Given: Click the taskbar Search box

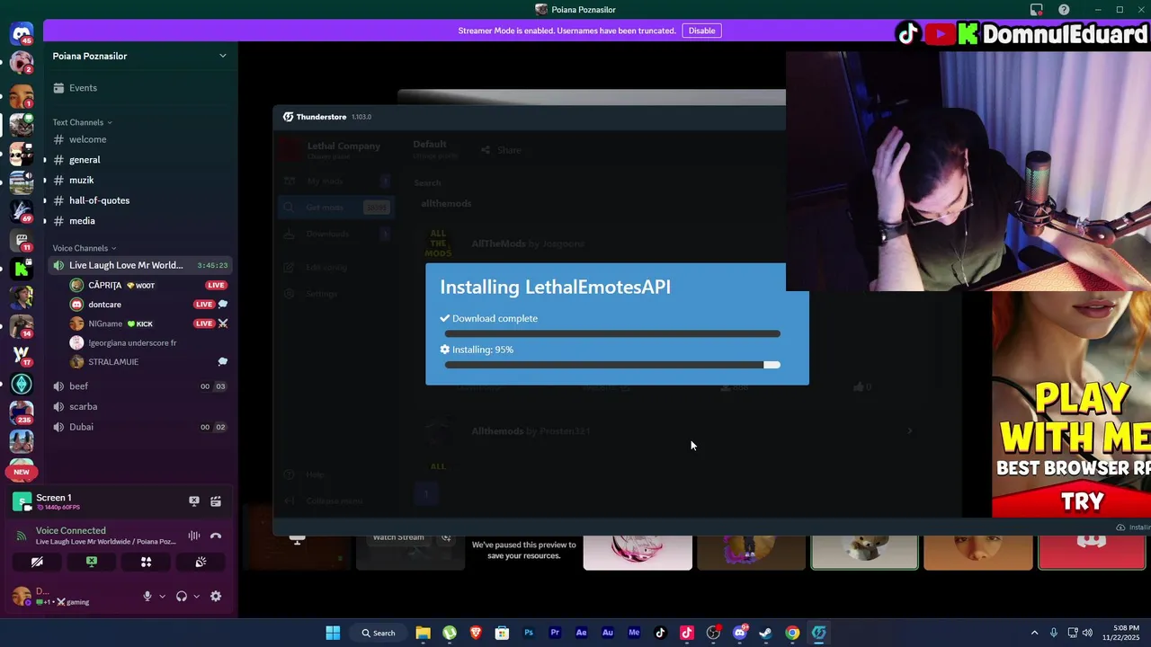Looking at the screenshot, I should pyautogui.click(x=379, y=633).
